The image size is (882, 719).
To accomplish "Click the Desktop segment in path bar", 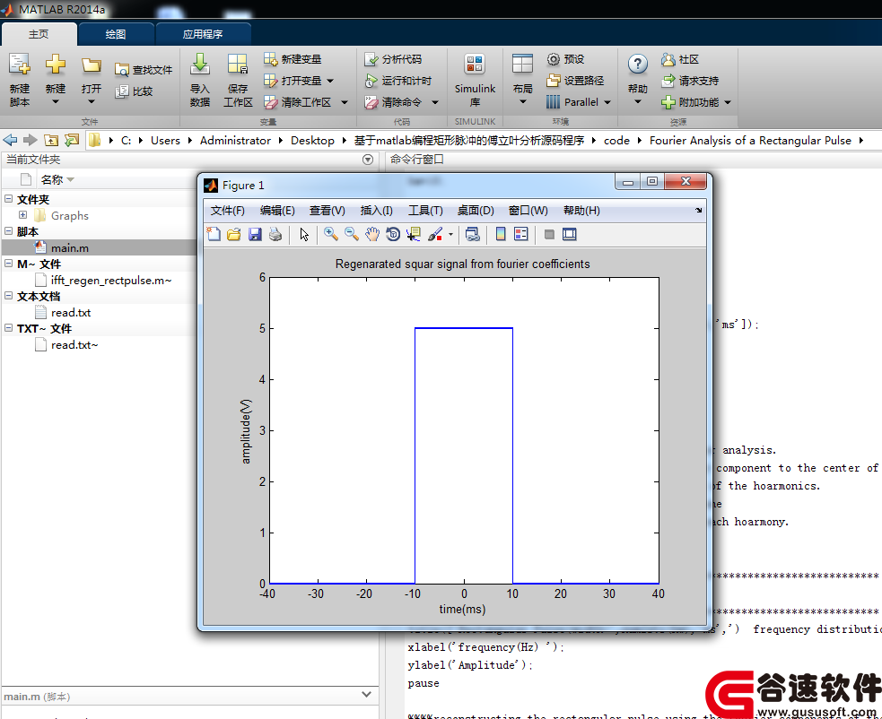I will [x=312, y=141].
